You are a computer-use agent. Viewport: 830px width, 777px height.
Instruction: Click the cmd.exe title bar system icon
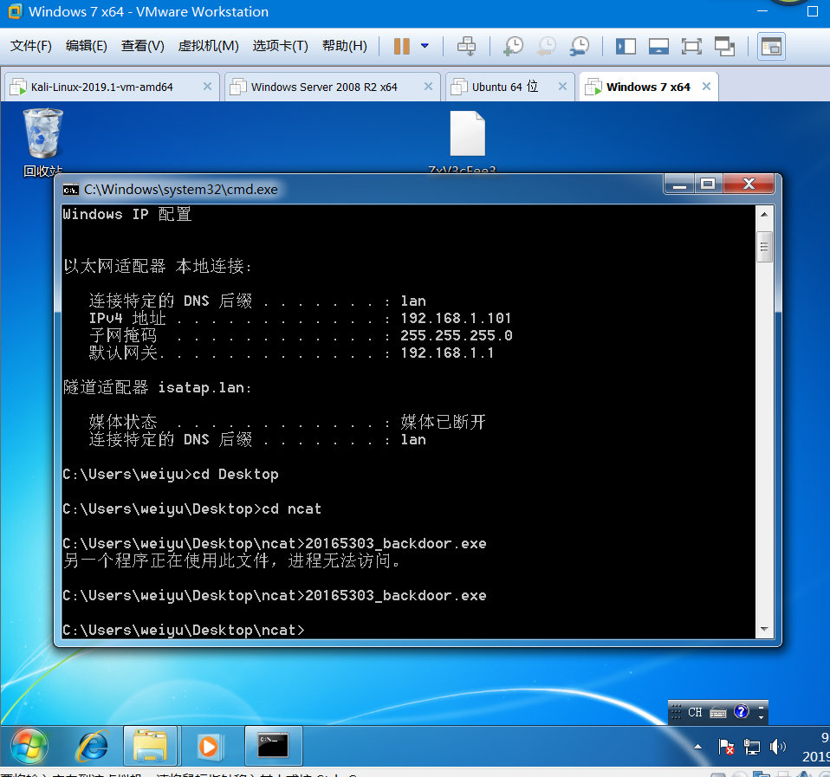pyautogui.click(x=70, y=190)
